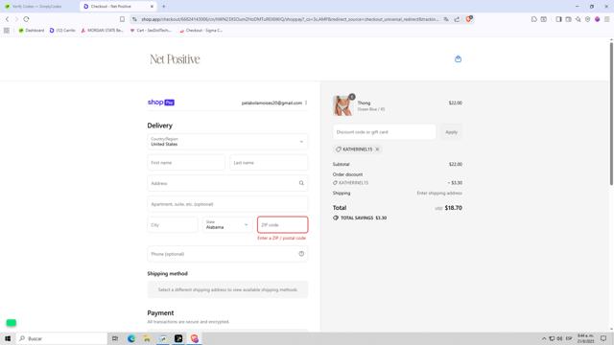Open the notification center icon

603,338
